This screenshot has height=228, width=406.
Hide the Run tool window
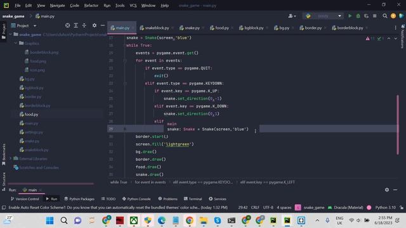[x=395, y=190]
